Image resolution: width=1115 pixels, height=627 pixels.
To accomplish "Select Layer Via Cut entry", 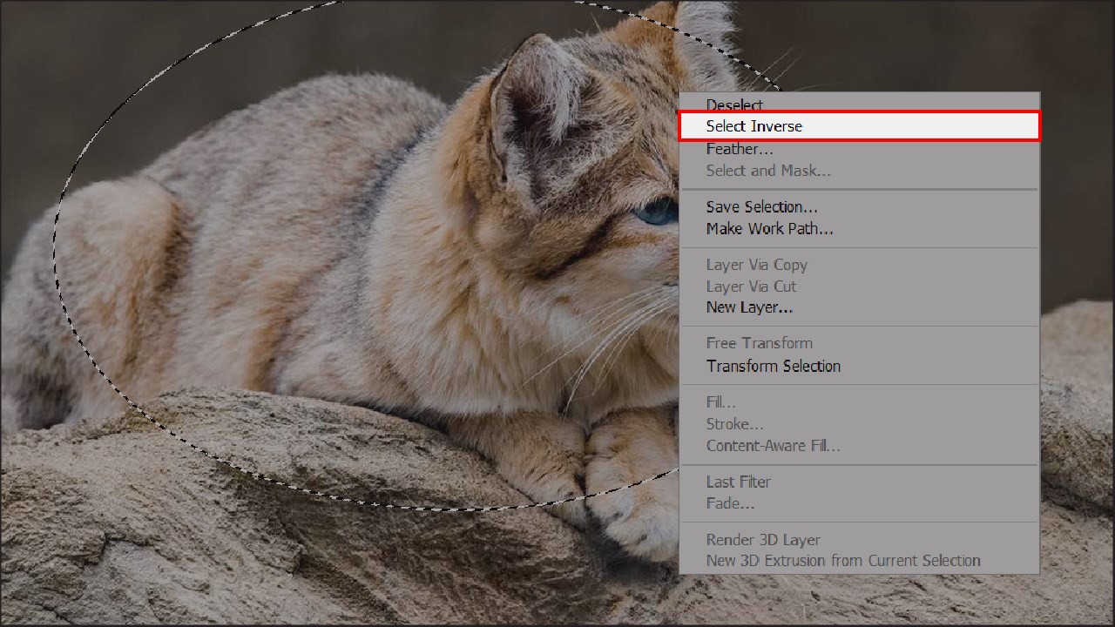I will pos(751,287).
